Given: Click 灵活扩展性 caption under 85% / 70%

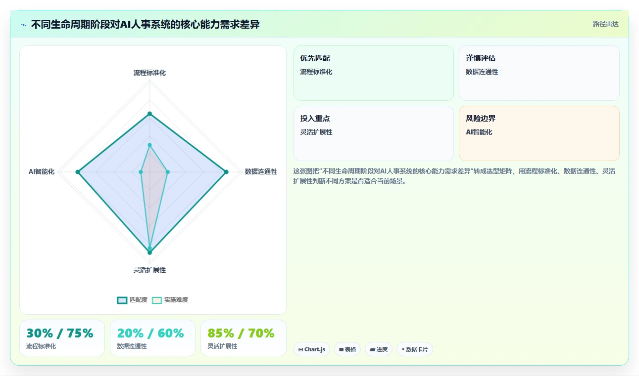Looking at the screenshot, I should click(x=222, y=346).
